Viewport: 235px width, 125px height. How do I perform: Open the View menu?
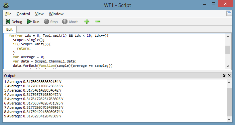click(39, 14)
